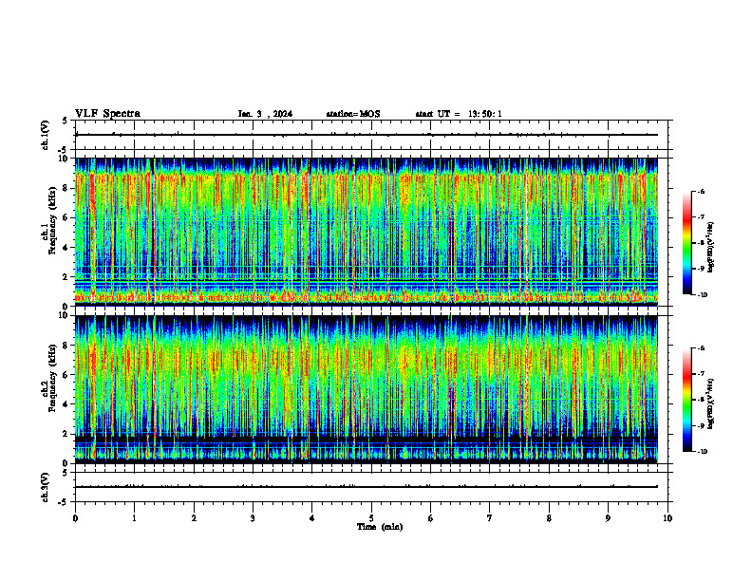Click tick label "9" on the Time axis
Image resolution: width=752 pixels, height=581 pixels.
pos(608,518)
